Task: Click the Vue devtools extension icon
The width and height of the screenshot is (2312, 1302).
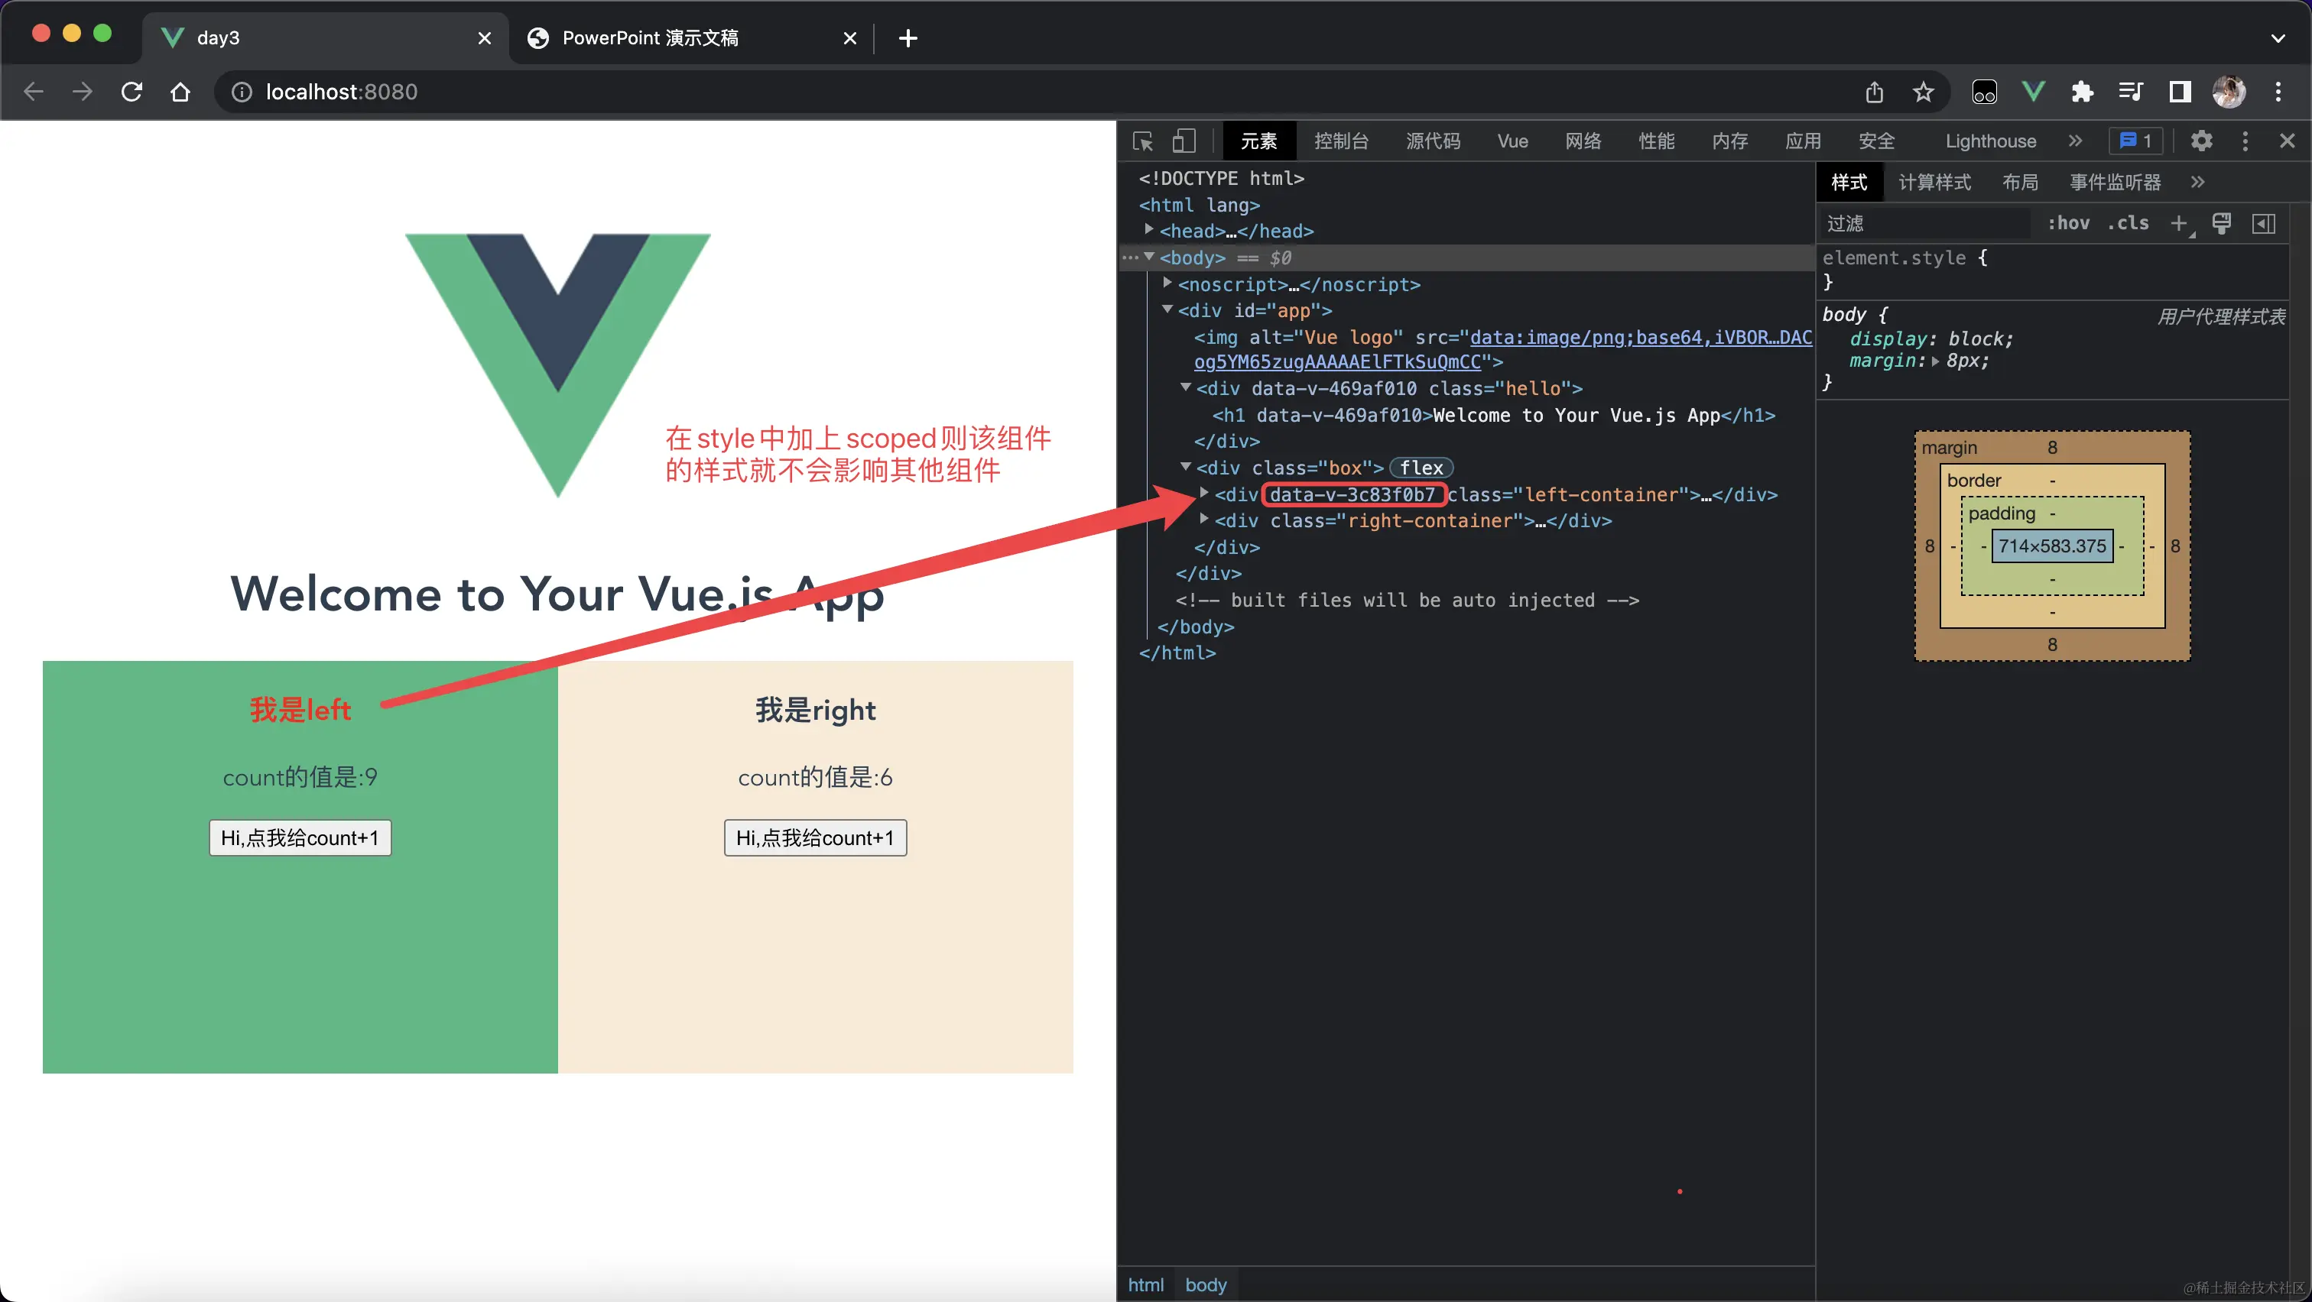Action: click(x=2033, y=92)
